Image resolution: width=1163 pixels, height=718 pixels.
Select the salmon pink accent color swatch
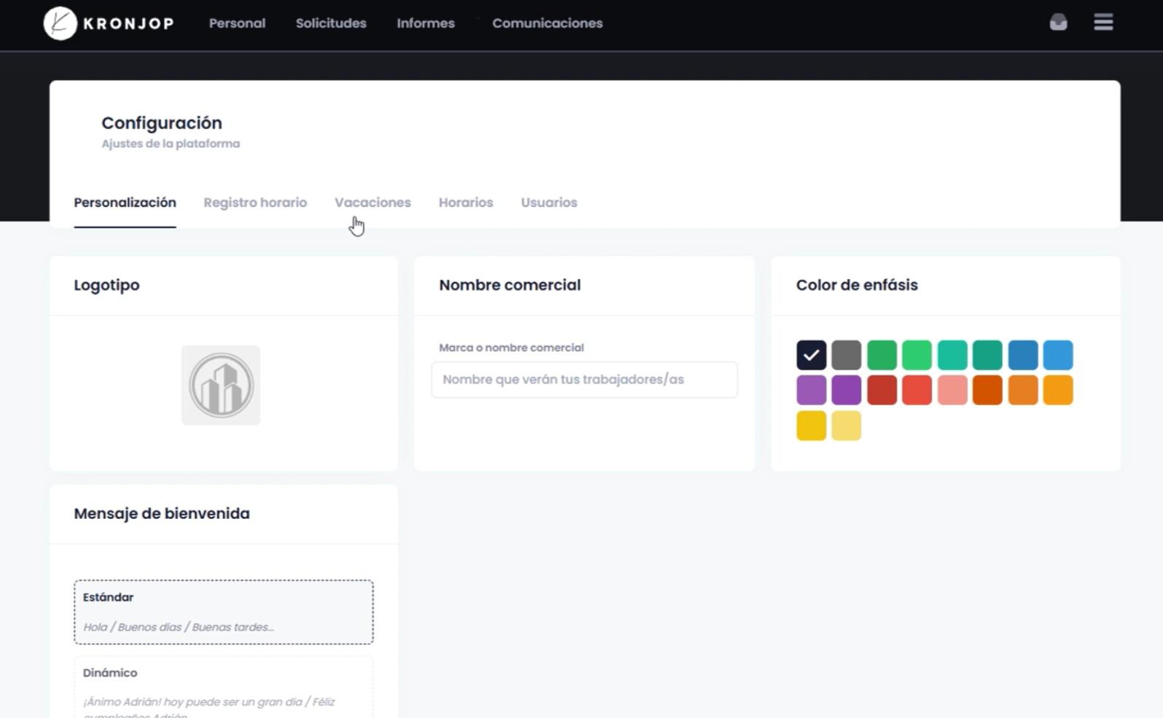point(952,391)
